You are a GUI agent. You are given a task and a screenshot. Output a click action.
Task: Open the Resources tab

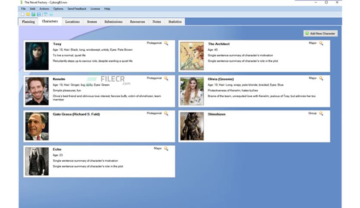click(x=137, y=22)
